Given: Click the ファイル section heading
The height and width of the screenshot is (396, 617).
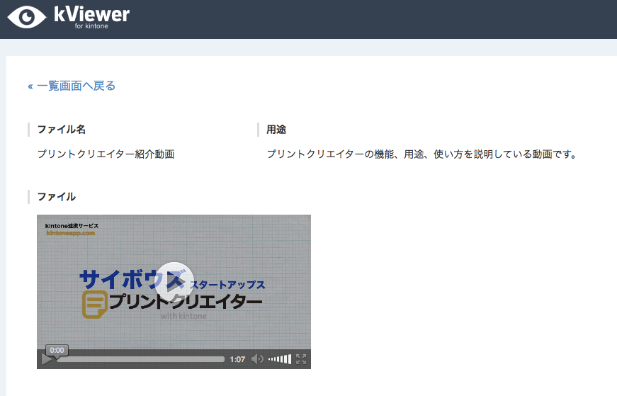Looking at the screenshot, I should [56, 197].
